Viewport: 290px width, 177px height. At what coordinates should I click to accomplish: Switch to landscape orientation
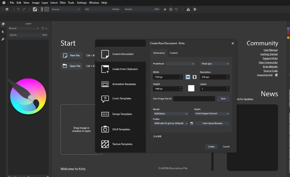(x=188, y=77)
